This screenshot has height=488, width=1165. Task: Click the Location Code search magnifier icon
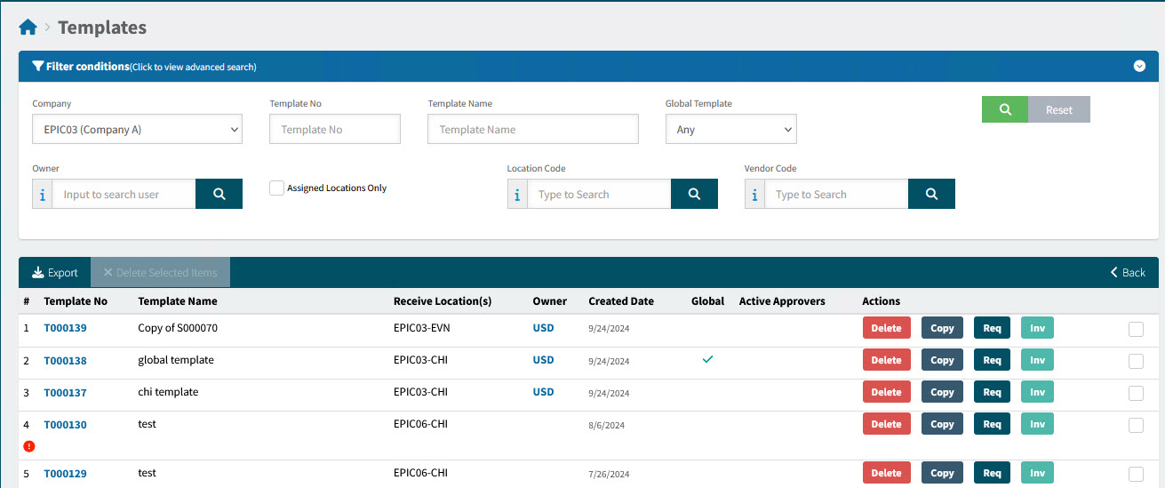pyautogui.click(x=694, y=194)
